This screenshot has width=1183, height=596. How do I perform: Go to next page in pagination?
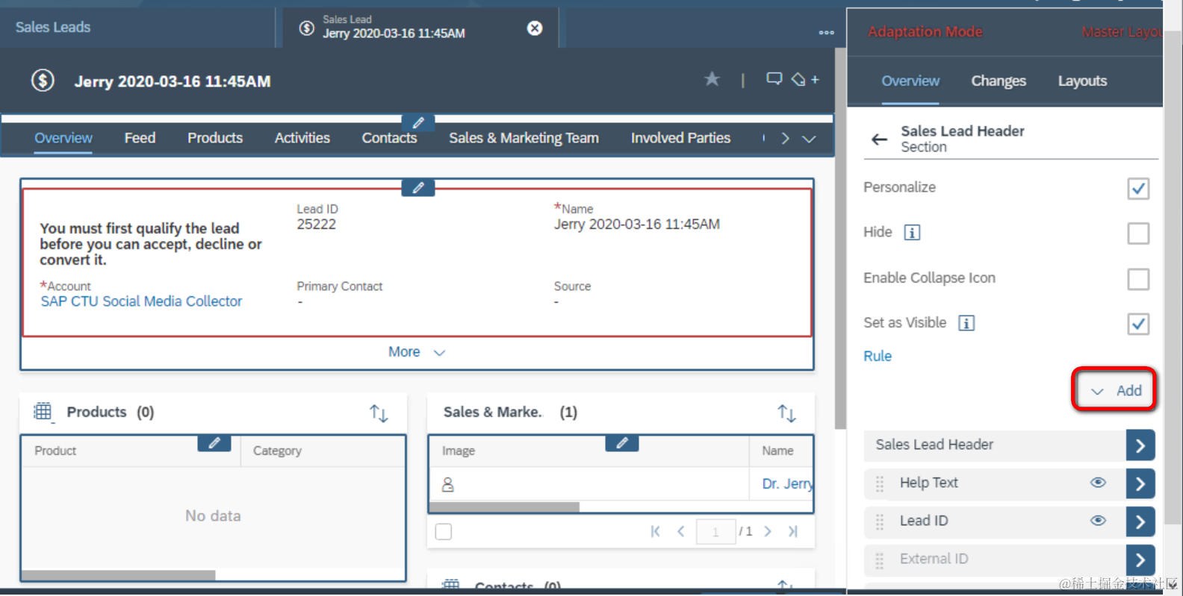[x=768, y=531]
